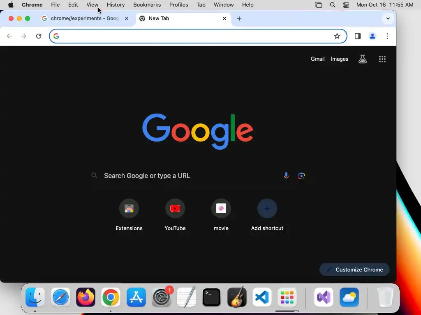Open the Chrome side panel
Screen dimensions: 421x315
pyautogui.click(x=358, y=36)
